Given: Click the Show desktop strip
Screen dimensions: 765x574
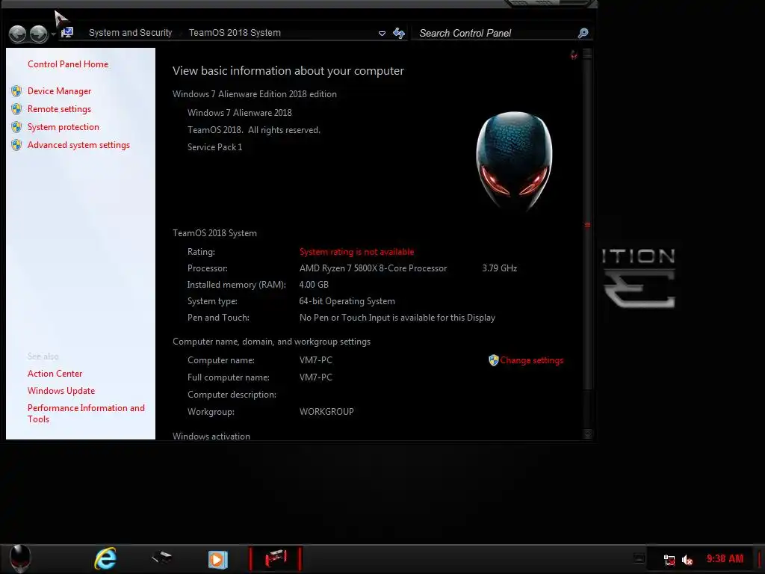Looking at the screenshot, I should (x=760, y=559).
